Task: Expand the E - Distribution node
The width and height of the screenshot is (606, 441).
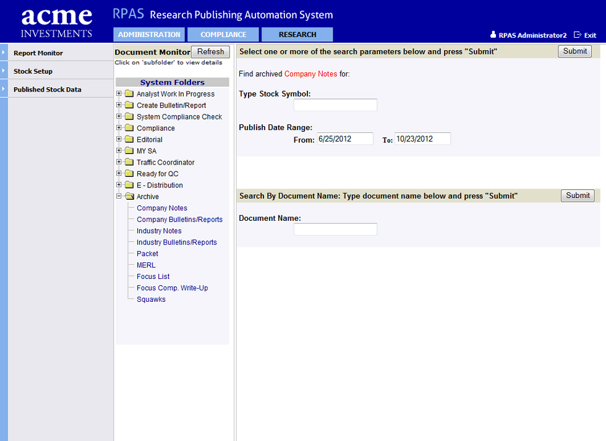Action: 119,185
